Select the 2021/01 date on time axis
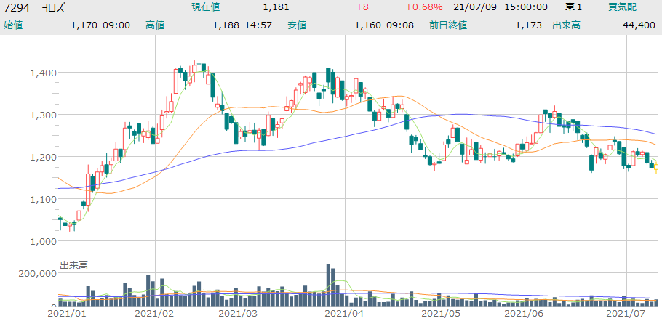Screen dimensions: 662x321 [67, 314]
